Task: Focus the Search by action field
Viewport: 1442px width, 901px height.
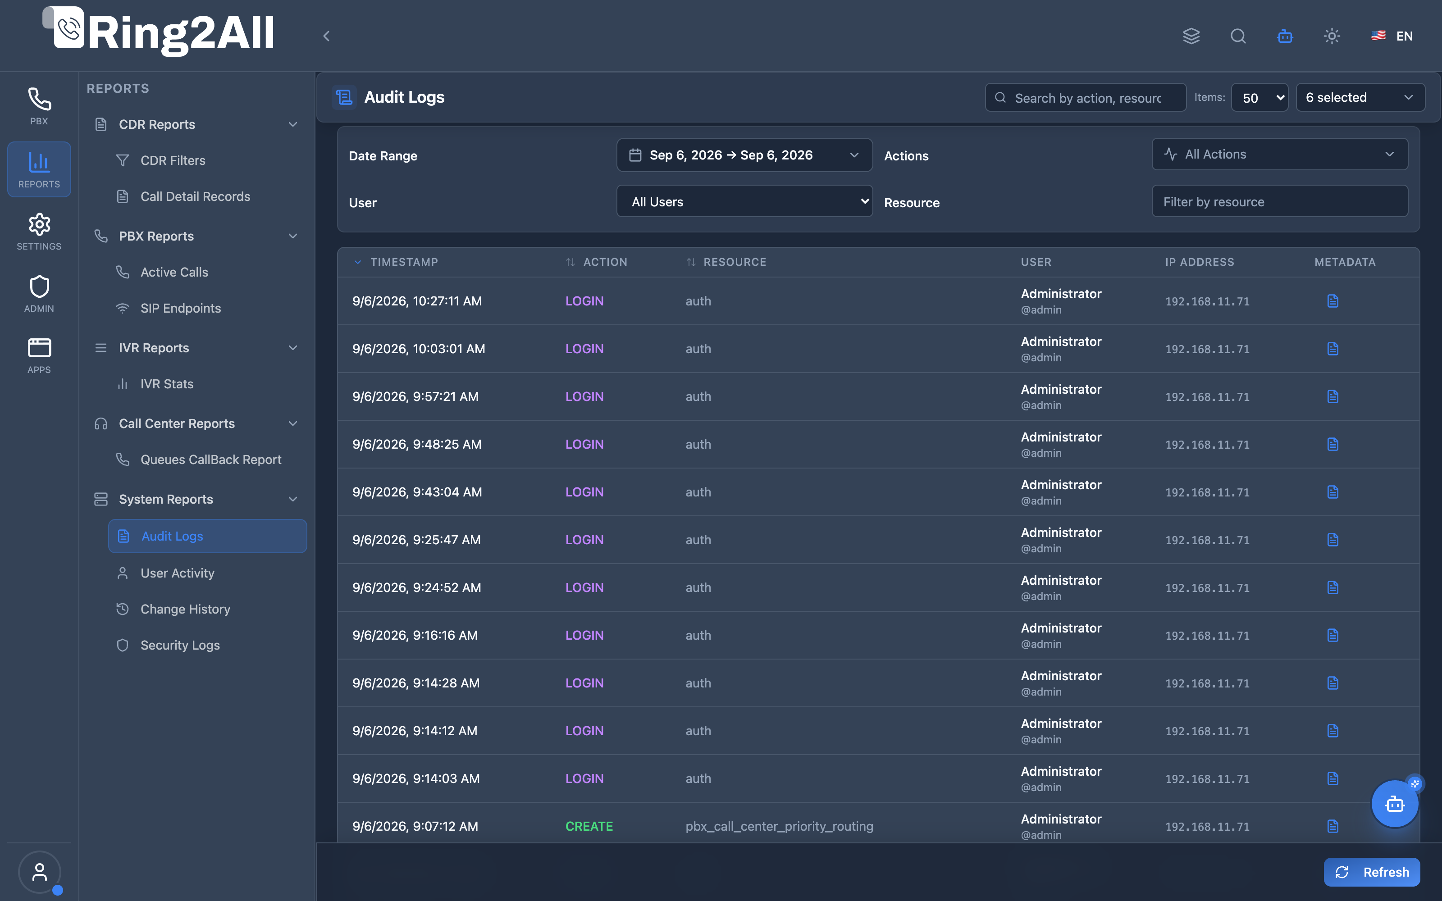Action: [x=1086, y=98]
